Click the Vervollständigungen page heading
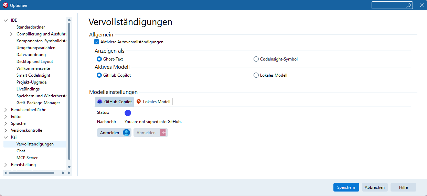 (x=130, y=22)
